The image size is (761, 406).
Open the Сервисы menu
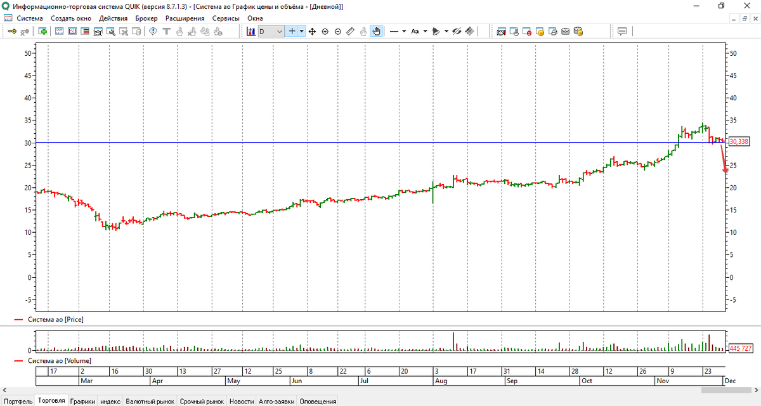coord(226,18)
